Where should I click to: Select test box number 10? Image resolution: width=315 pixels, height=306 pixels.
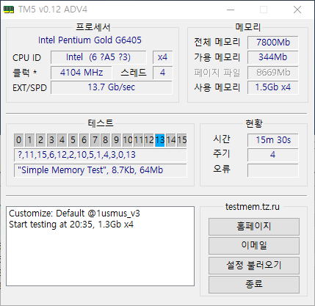(x=128, y=140)
